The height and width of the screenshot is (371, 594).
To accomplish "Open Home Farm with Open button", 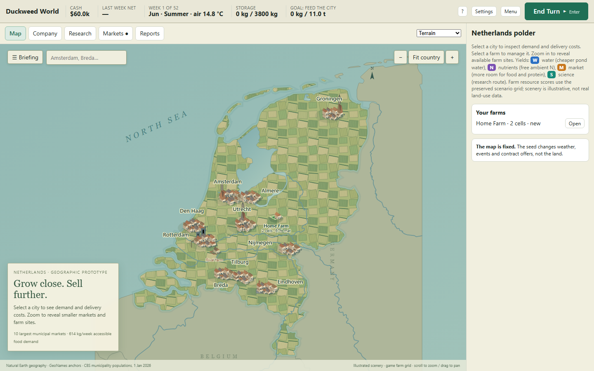I will tap(575, 124).
